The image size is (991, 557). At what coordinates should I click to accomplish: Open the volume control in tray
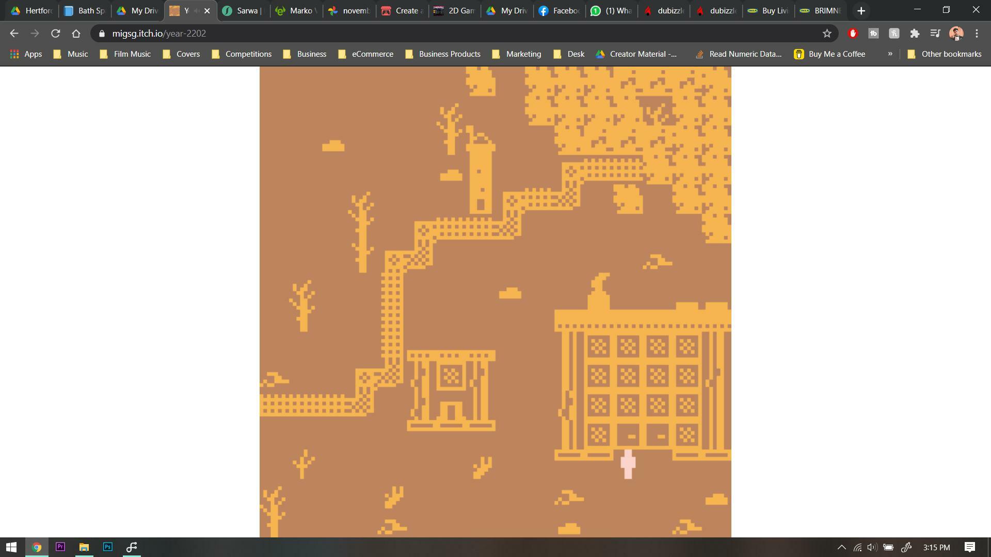(872, 547)
